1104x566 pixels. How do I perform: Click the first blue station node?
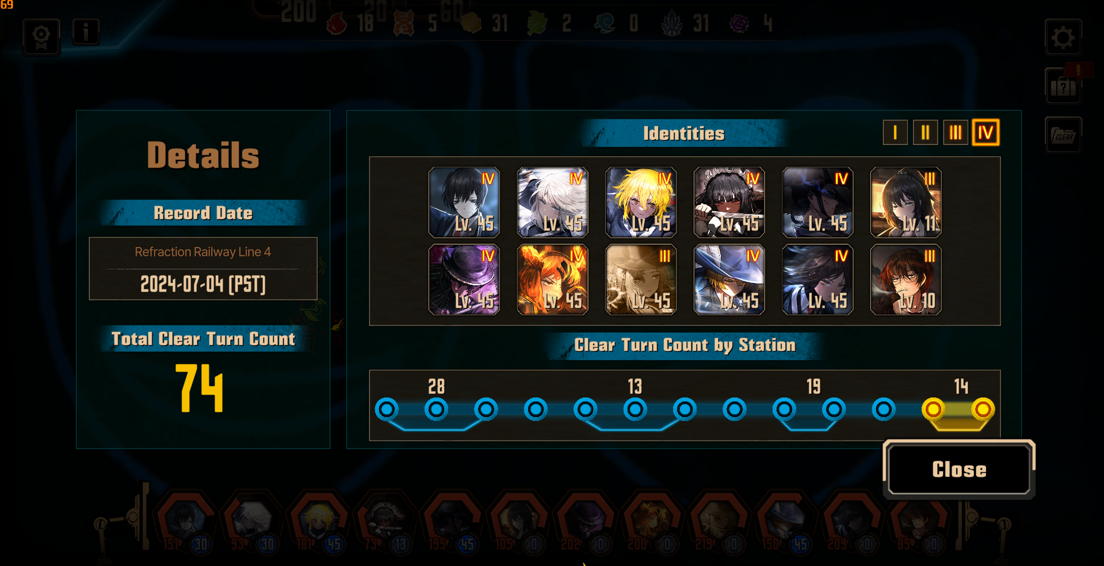387,410
